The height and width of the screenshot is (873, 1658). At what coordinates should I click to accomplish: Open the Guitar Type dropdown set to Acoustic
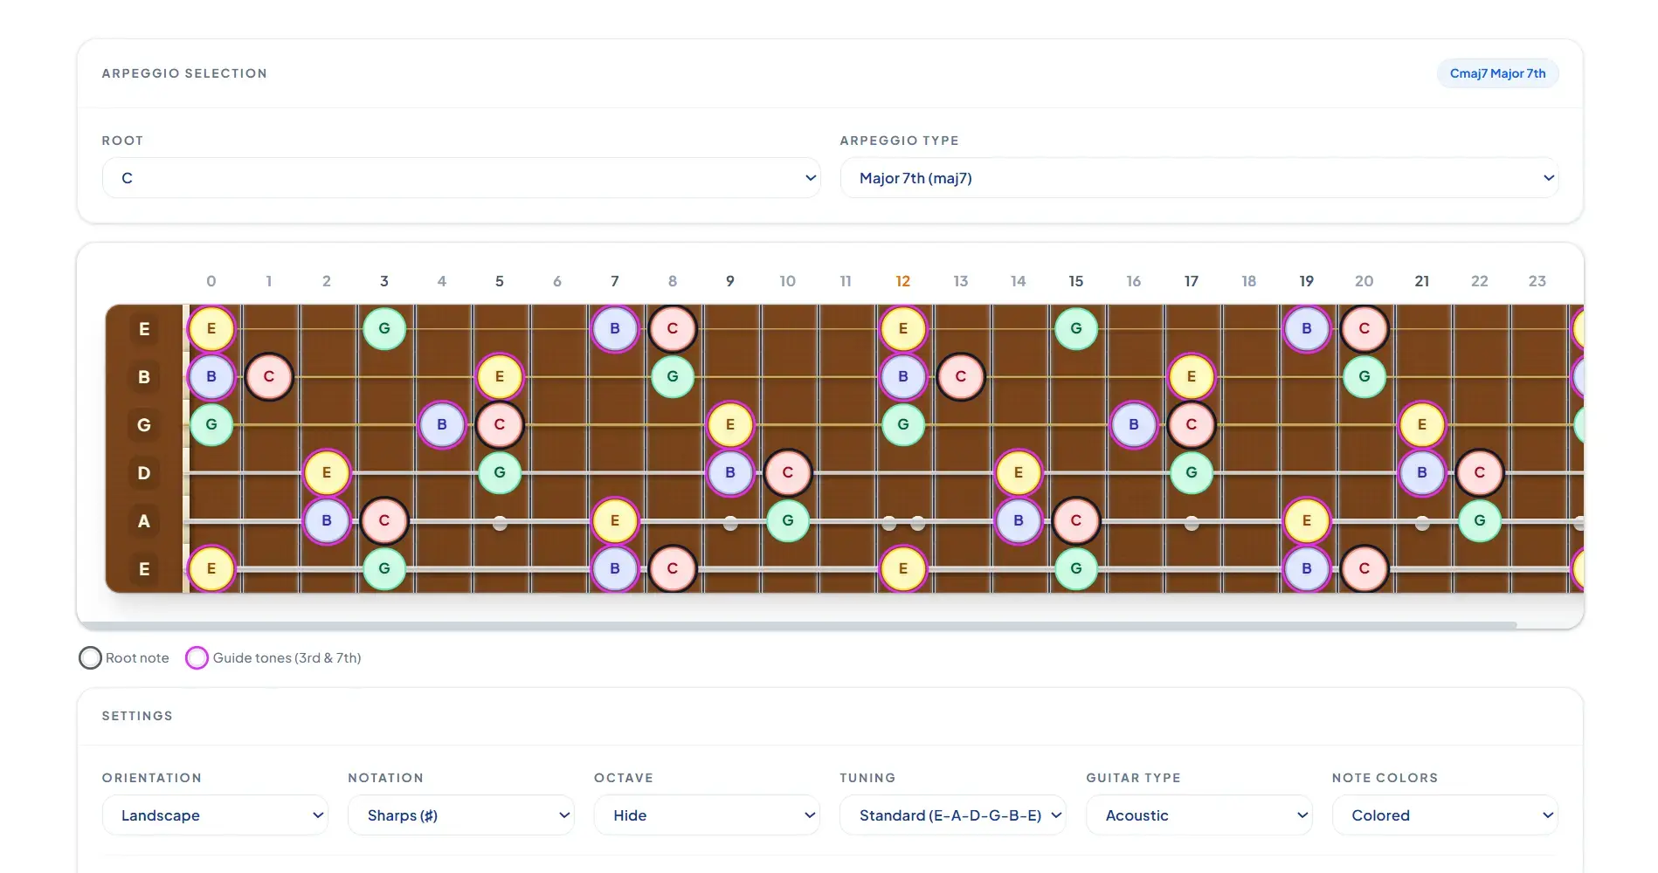pos(1199,815)
